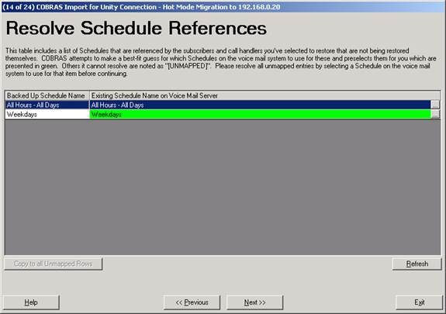Advance with the Next >> button
Viewport: 446px width, 314px height.
pyautogui.click(x=254, y=302)
